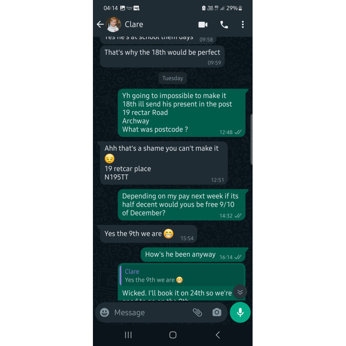Go back using the header arrow

100,24
